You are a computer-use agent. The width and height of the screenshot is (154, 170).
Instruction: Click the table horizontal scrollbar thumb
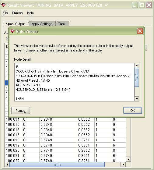pyautogui.click(x=57, y=165)
